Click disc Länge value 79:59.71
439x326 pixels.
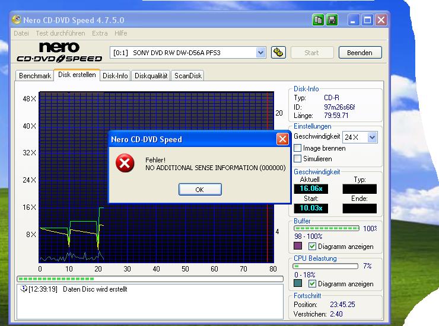coord(336,116)
